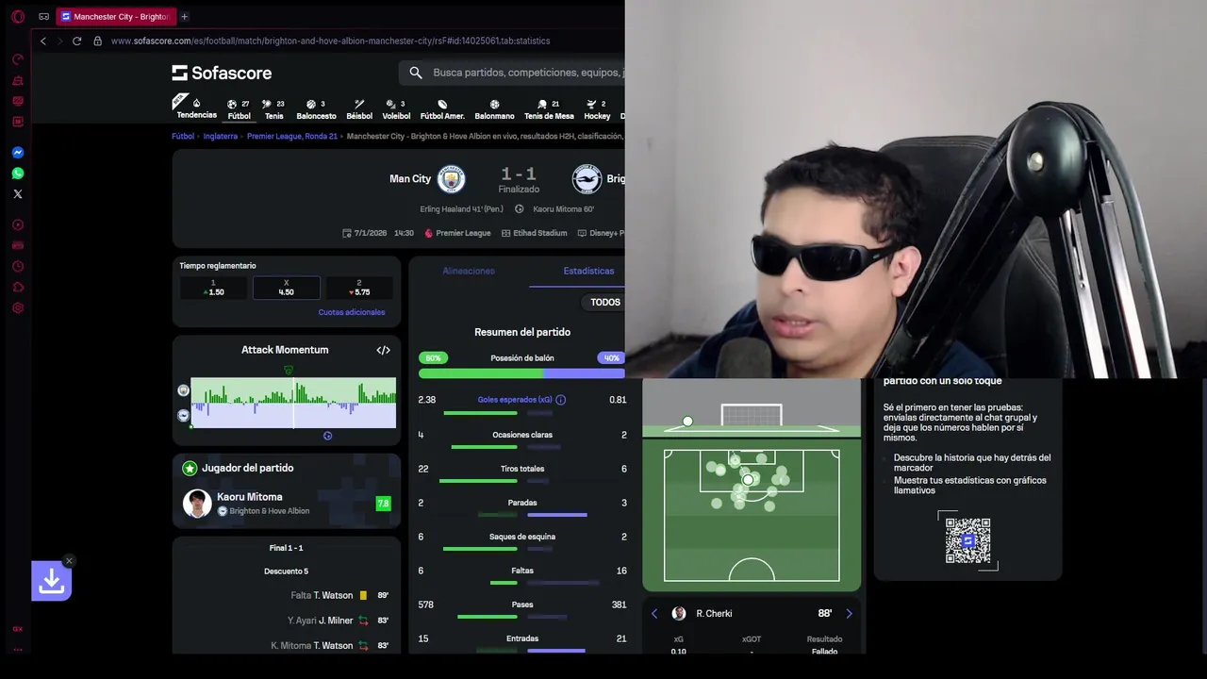The width and height of the screenshot is (1207, 679).
Task: Switch to the Baloncesto sport section
Action: pyautogui.click(x=316, y=109)
